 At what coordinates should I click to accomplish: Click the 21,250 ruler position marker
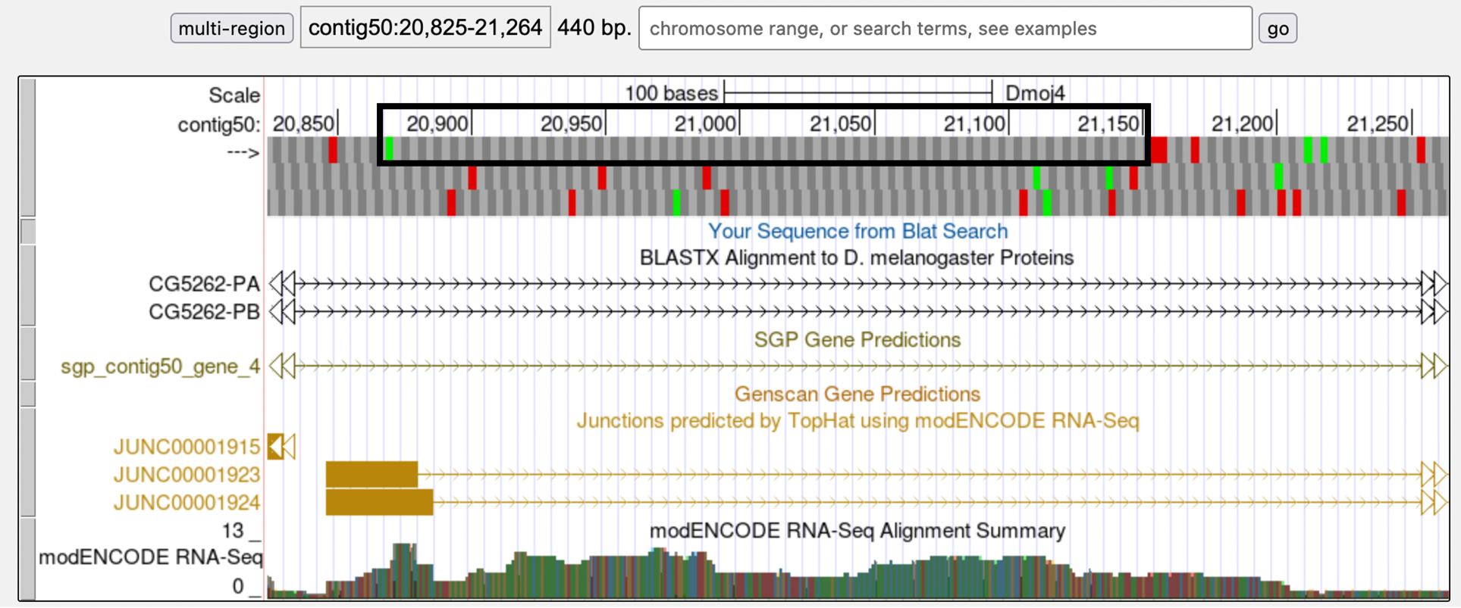tap(1378, 123)
